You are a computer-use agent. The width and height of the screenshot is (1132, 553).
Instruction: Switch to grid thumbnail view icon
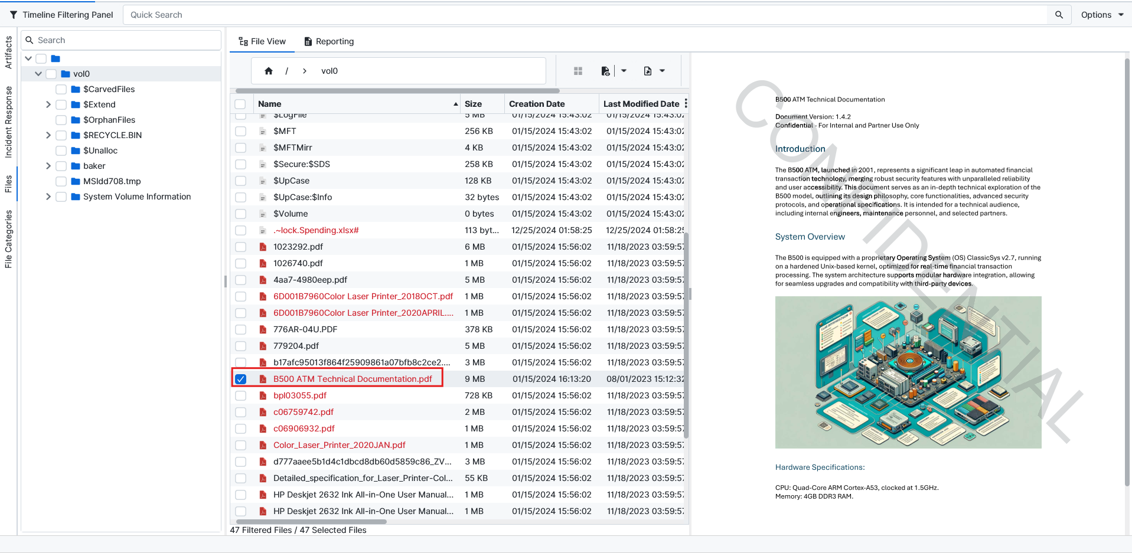pos(578,71)
